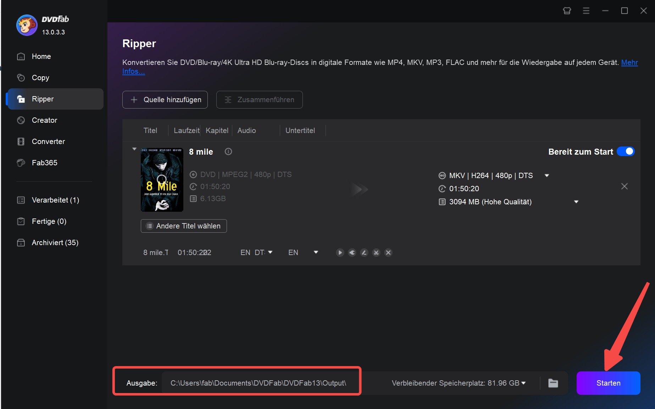Show Verarbeitet (1) tasks list
Image resolution: width=655 pixels, height=409 pixels.
tap(55, 200)
